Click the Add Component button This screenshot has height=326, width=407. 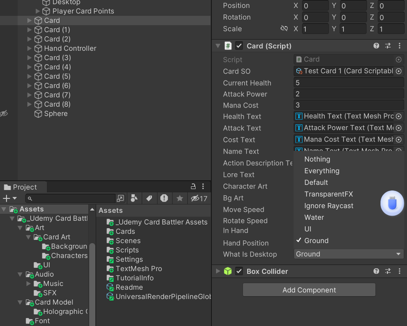(309, 290)
